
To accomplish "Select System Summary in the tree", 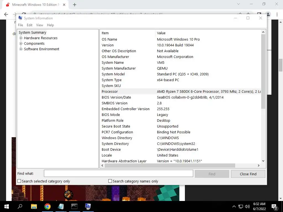I will 33,33.
